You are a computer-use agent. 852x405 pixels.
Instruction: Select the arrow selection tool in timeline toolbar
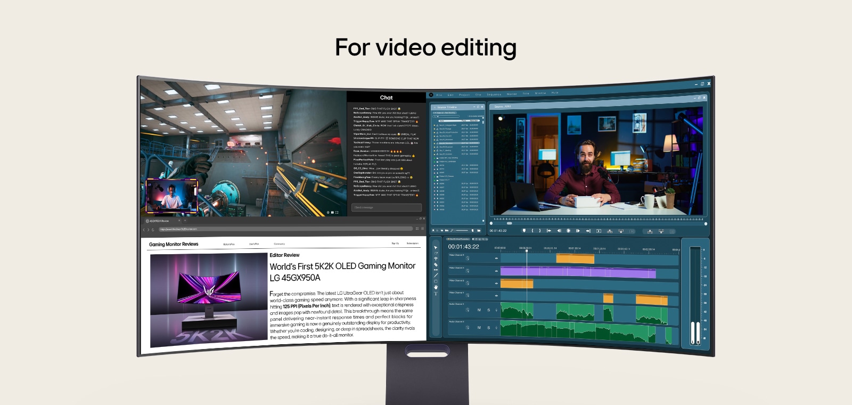point(436,248)
